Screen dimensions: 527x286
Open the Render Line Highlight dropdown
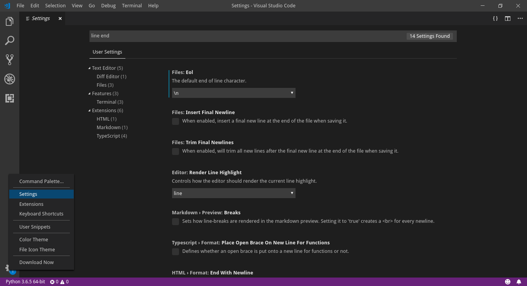pos(234,193)
